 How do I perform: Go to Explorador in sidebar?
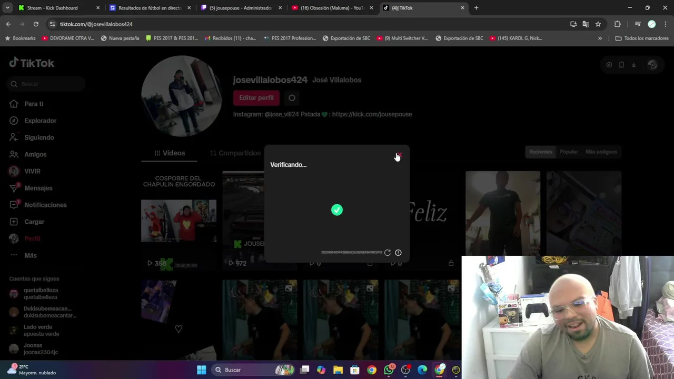[x=40, y=121]
